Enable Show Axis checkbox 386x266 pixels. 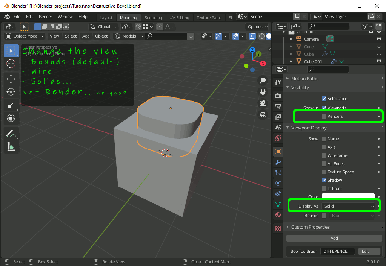point(324,147)
